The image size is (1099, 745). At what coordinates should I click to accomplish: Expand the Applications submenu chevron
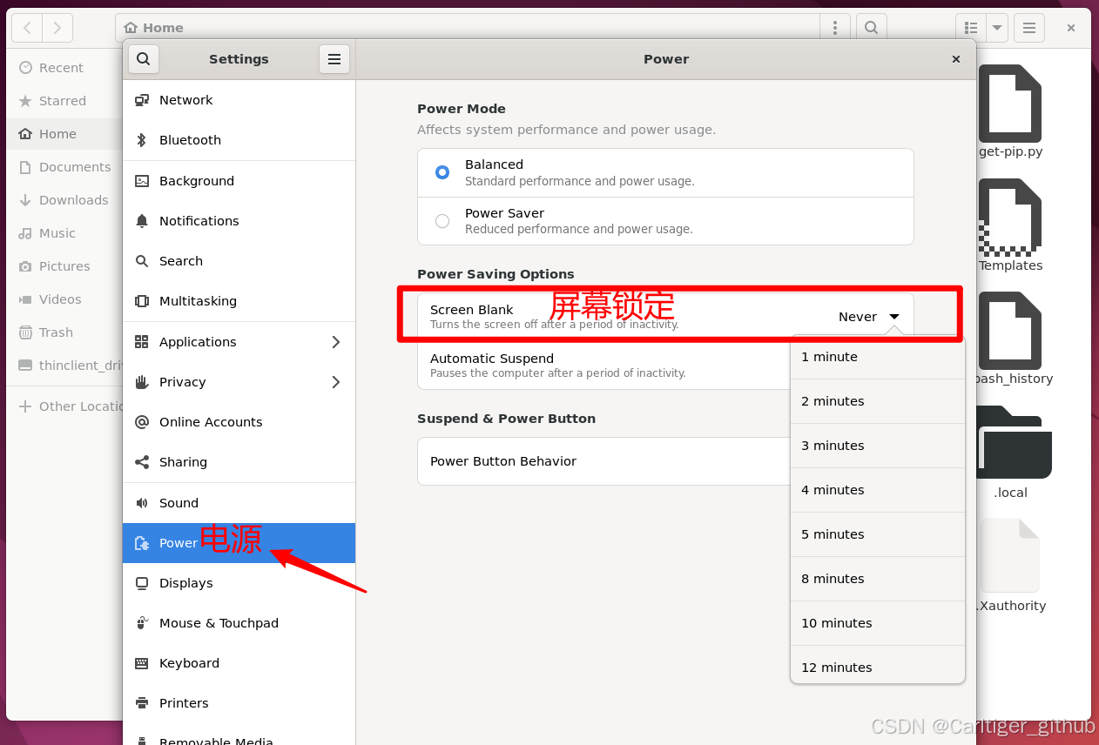pyautogui.click(x=336, y=342)
